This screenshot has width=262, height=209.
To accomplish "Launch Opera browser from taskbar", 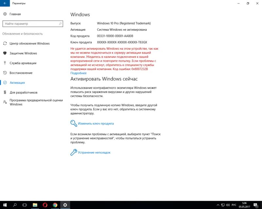I will point(45,205).
